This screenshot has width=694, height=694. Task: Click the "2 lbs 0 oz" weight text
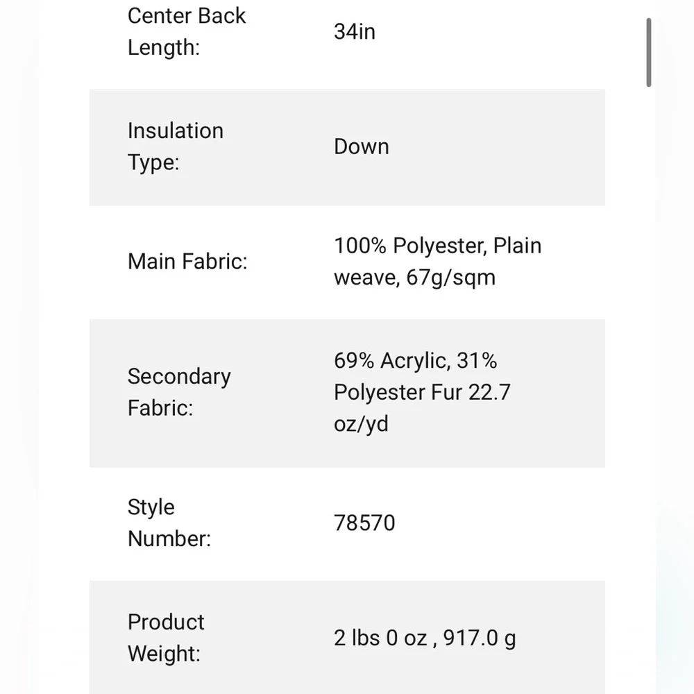[380, 638]
